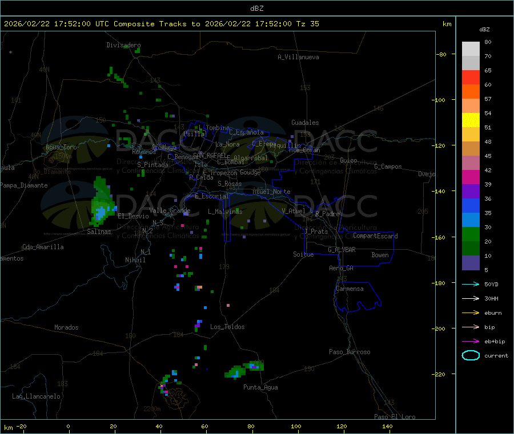Click the light blue 35 dBZ swatch
Screen dimensions: 514x434
pyautogui.click(x=471, y=220)
